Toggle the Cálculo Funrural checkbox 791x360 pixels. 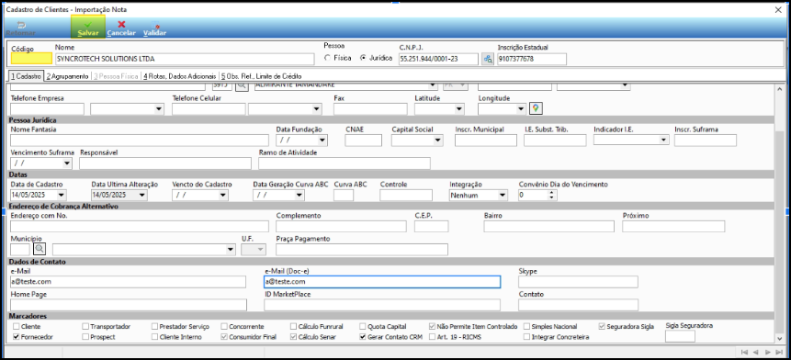(294, 327)
